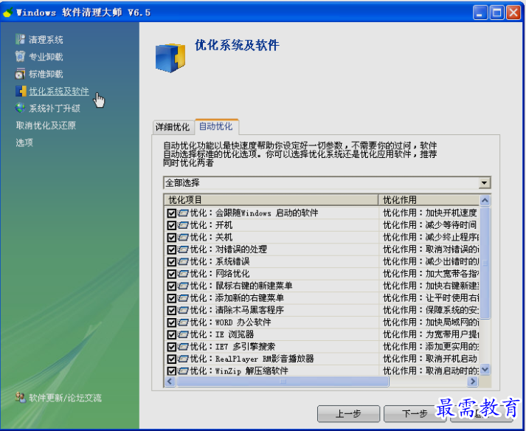Click the 系统补丁升级 globe icon
526x431 pixels.
click(20, 108)
